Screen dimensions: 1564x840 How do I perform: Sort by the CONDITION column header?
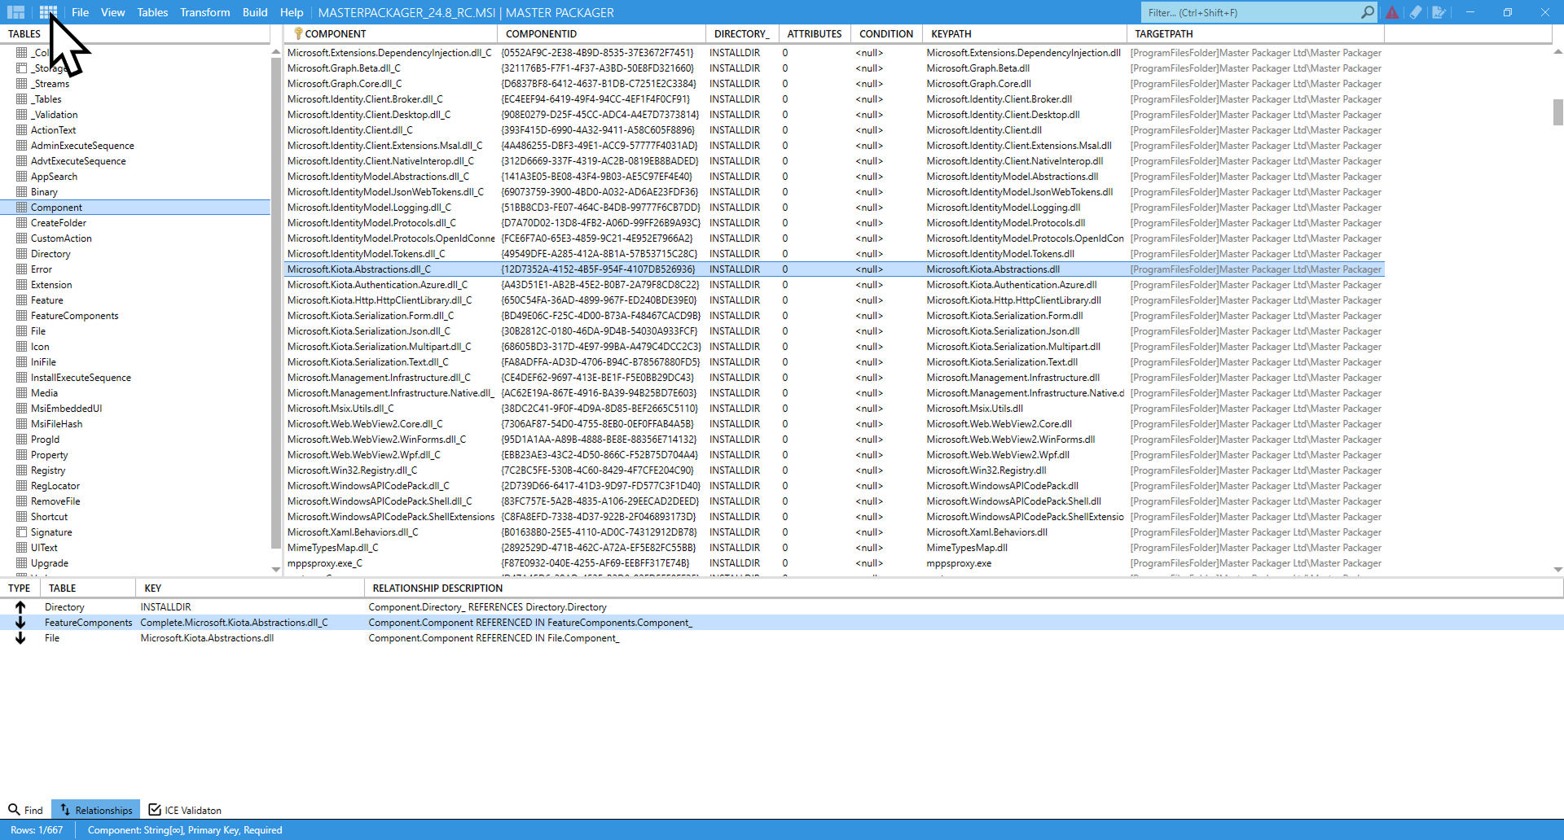(885, 33)
